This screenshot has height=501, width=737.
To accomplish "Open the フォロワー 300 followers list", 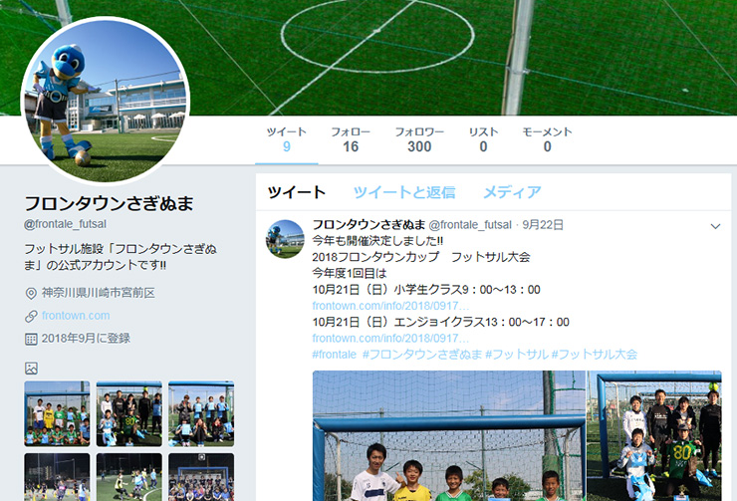I will click(419, 139).
